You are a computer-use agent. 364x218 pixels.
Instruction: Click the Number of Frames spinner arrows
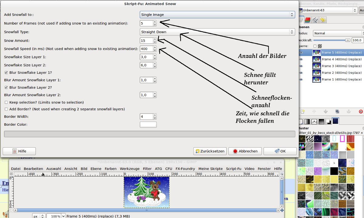[x=155, y=23]
